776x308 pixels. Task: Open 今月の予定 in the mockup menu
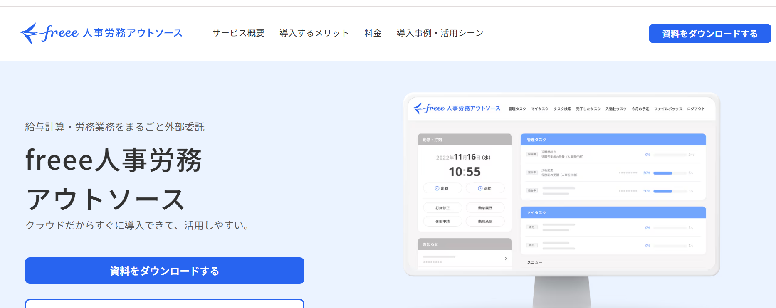pos(640,109)
